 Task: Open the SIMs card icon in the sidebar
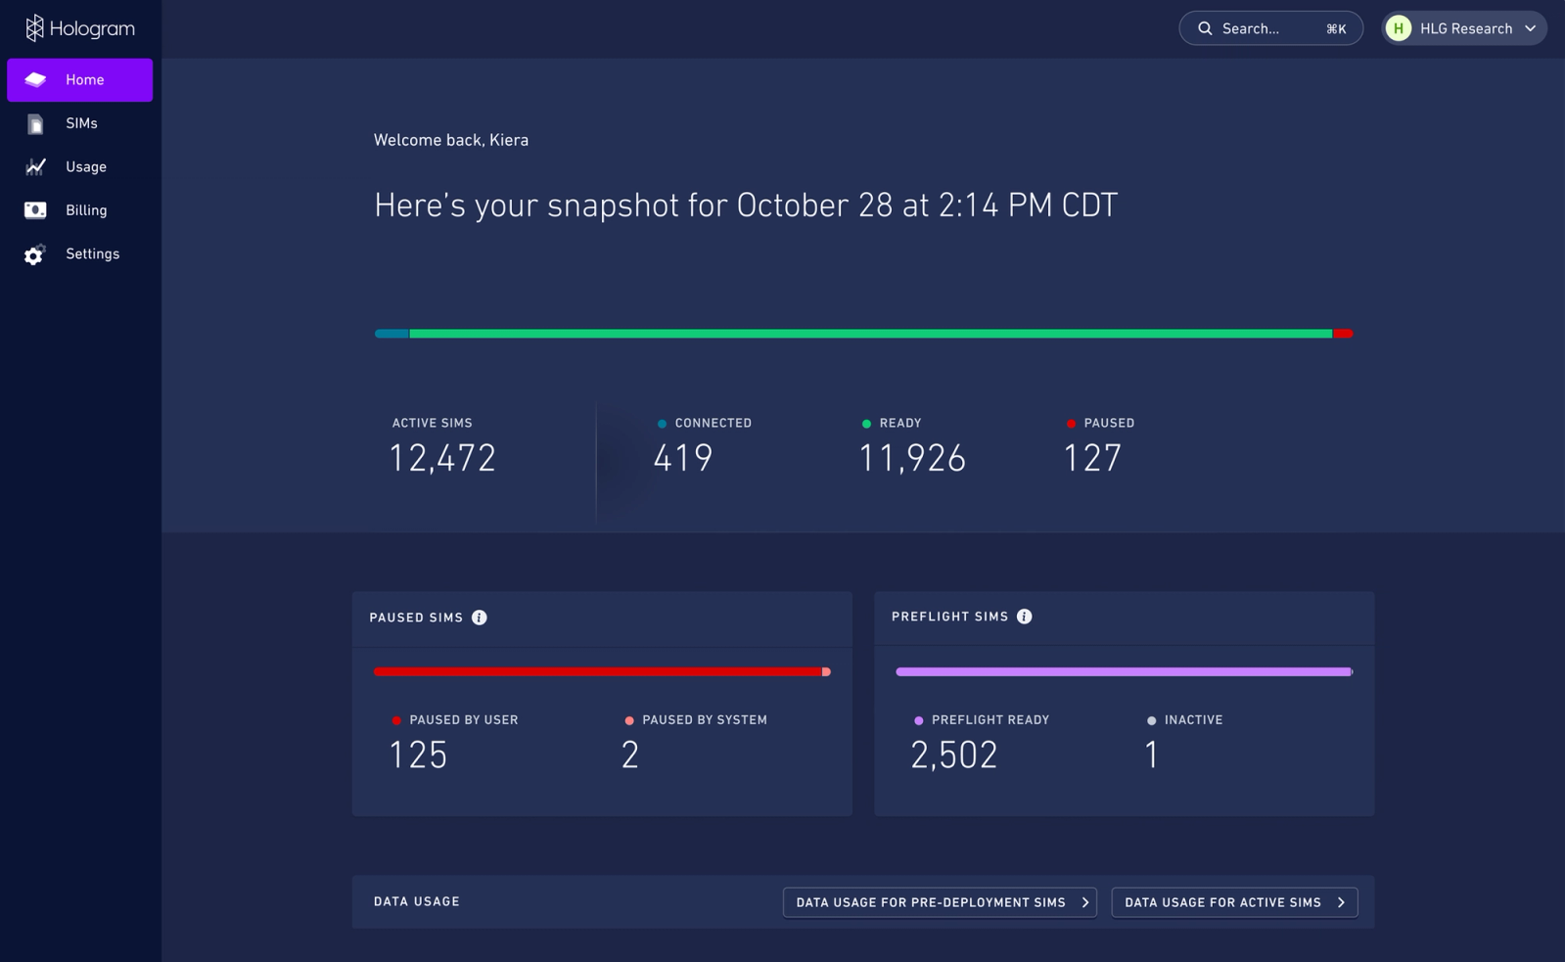tap(35, 123)
